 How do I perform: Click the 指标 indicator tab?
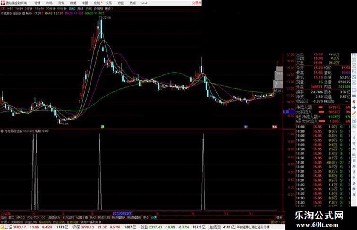point(4,218)
